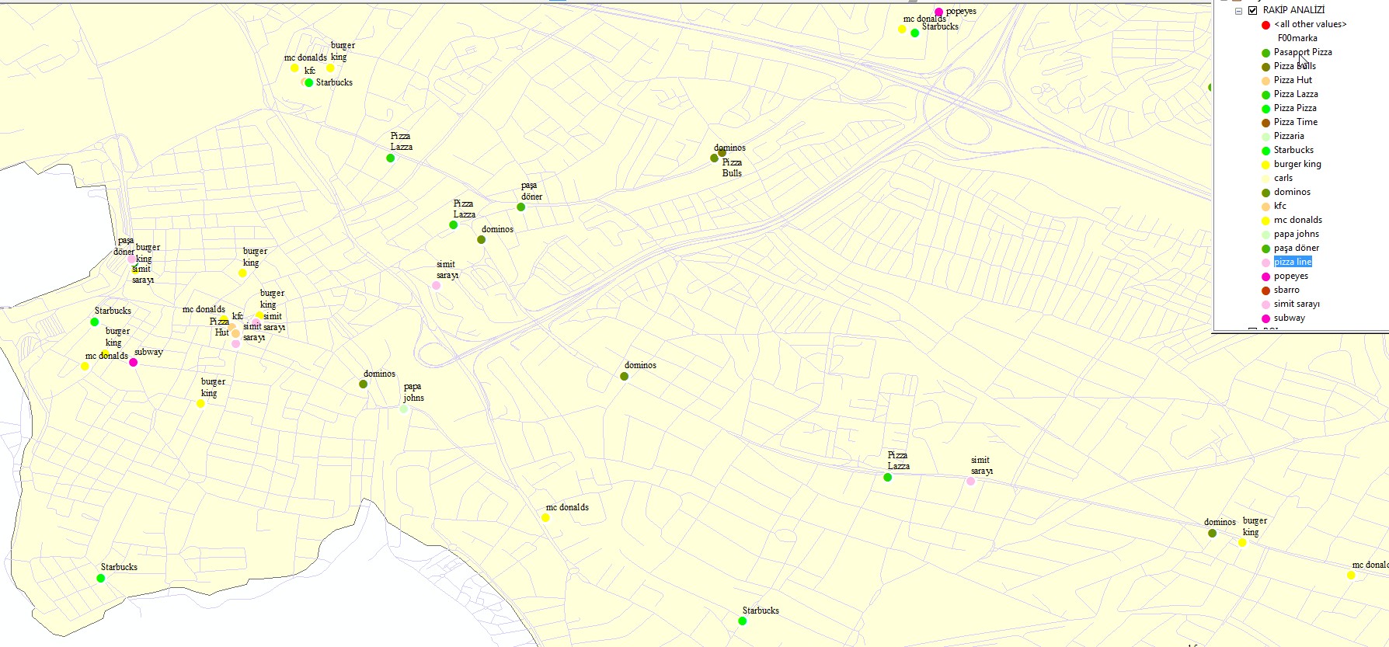
Task: Select the mc donalds legend label
Action: [1298, 220]
